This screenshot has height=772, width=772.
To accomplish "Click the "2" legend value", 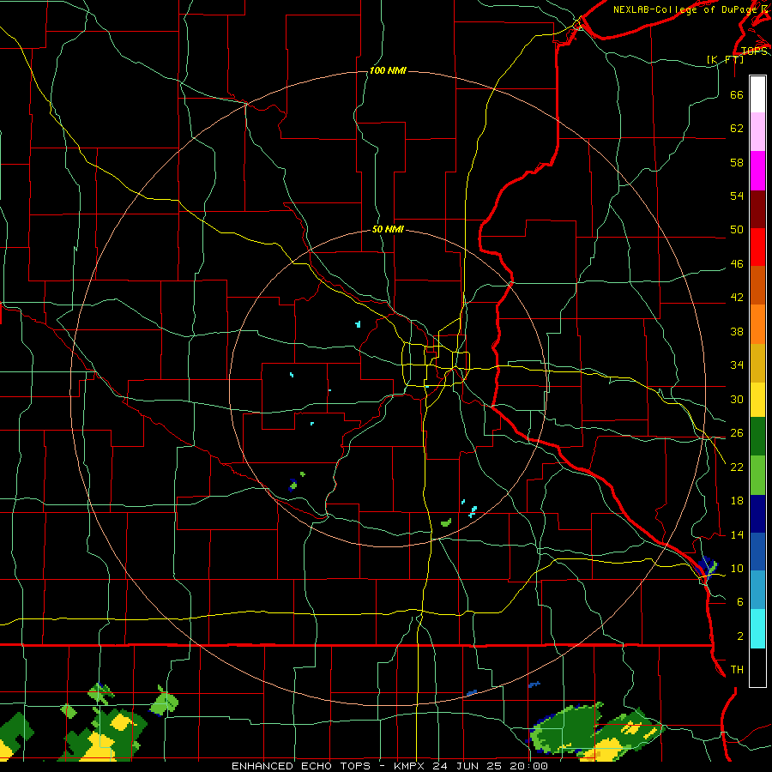I will [740, 636].
